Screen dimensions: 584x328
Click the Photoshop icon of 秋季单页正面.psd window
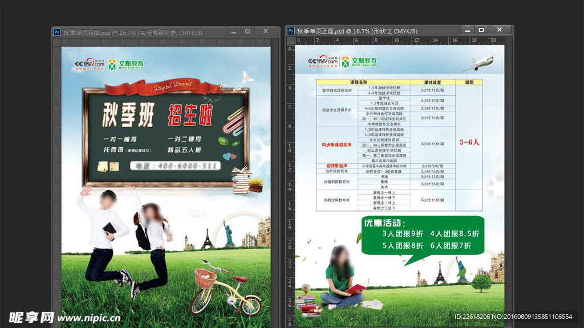tap(290, 31)
